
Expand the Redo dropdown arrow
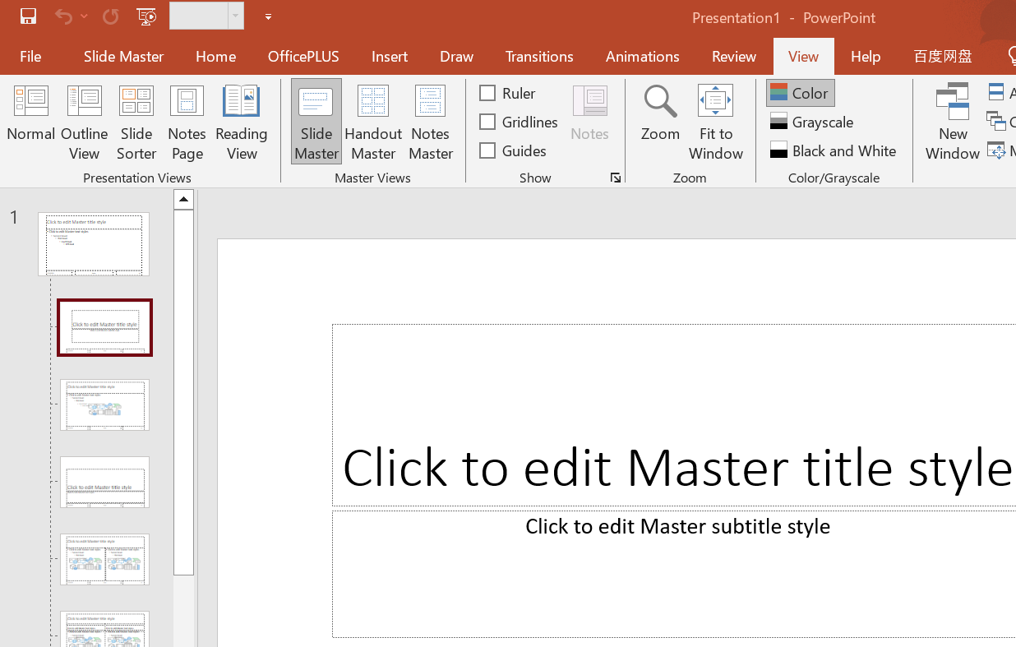point(84,16)
